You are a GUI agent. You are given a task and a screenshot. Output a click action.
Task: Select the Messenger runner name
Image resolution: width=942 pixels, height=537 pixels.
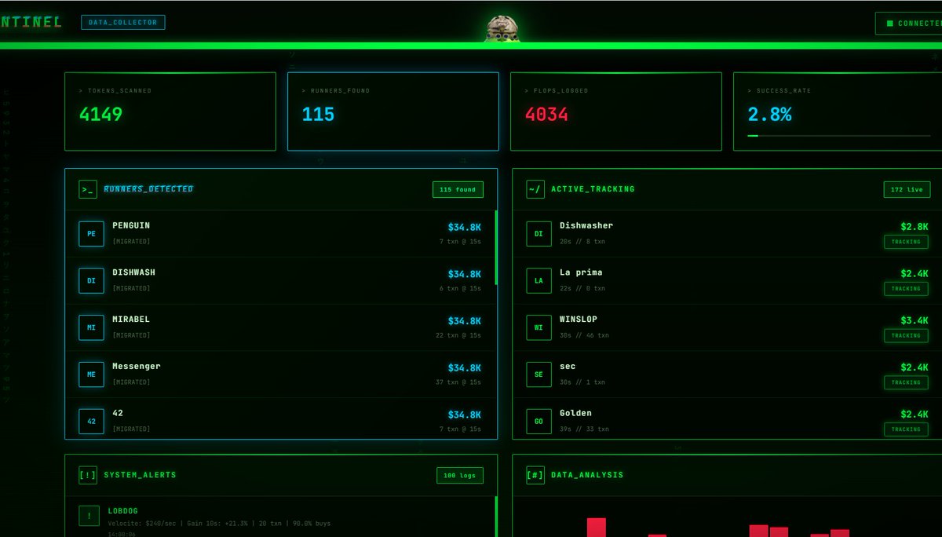137,366
